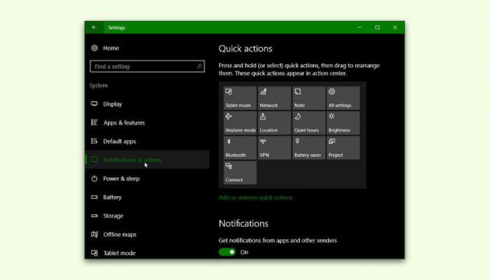Click the Notifications heading
Screen dimensions: 490x280
click(244, 223)
